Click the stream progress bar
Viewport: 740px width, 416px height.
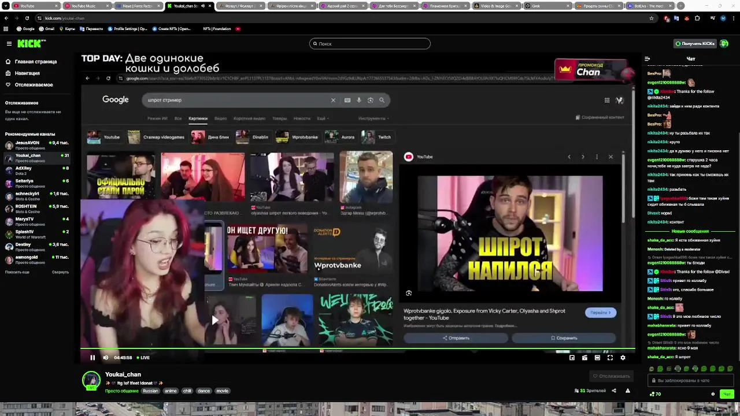pyautogui.click(x=357, y=350)
